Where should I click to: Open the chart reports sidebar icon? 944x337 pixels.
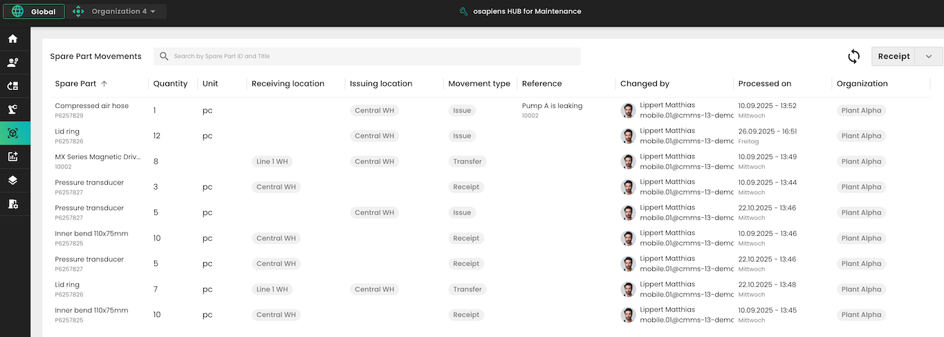point(12,156)
